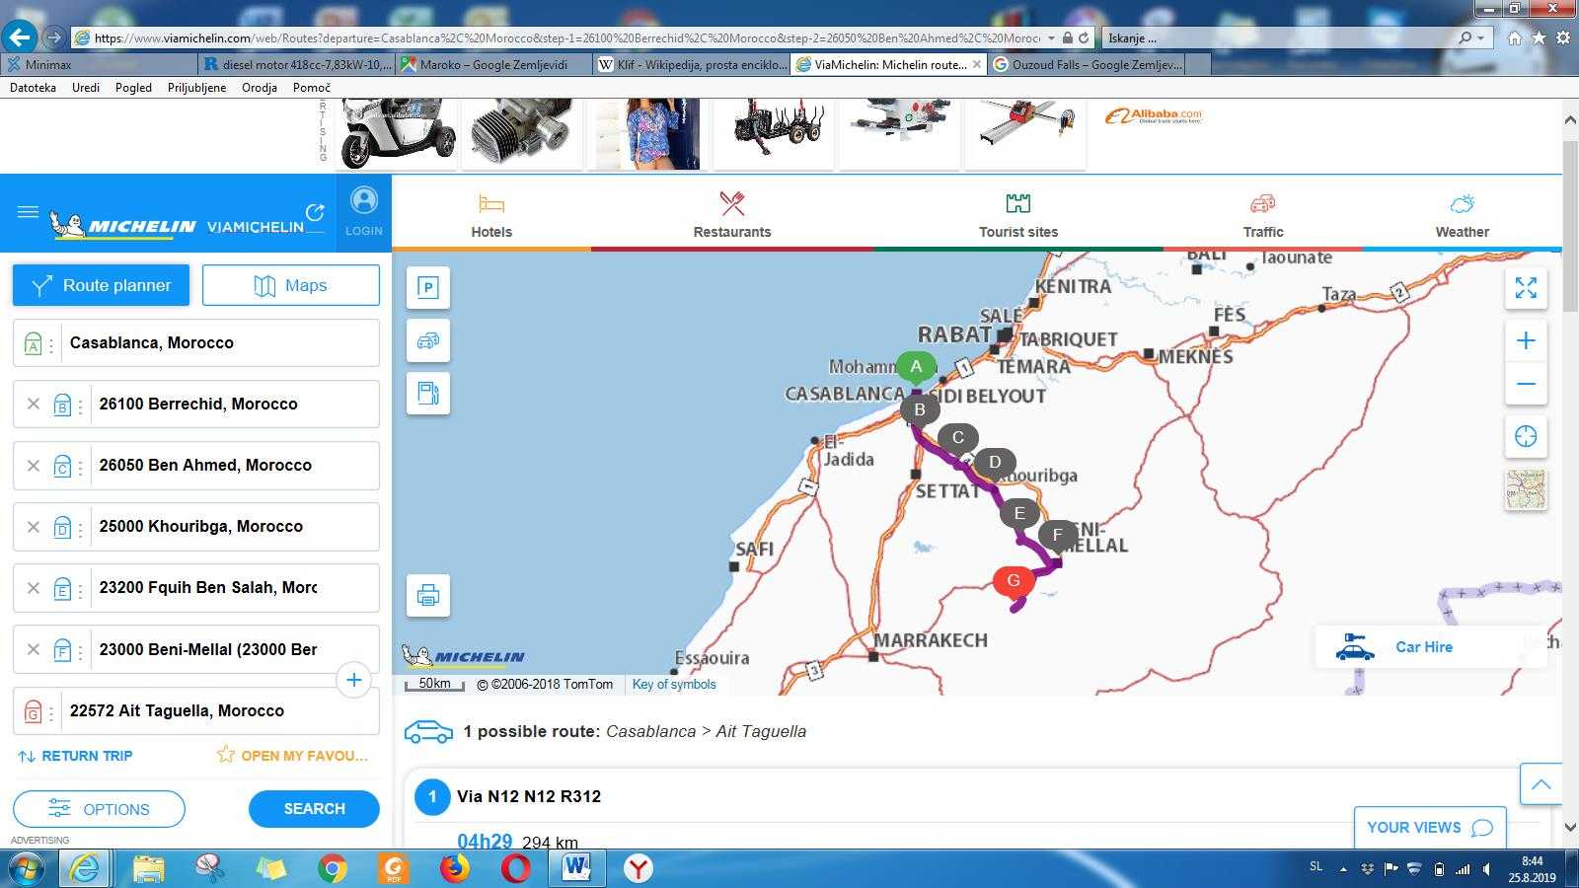Open route Options
This screenshot has width=1579, height=888.
pyautogui.click(x=99, y=809)
